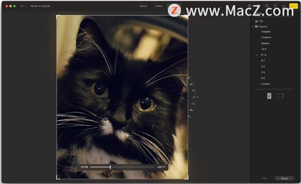Click the straighten dial at 0 mark
Viewport: 301px width, 184px height.
pos(194,97)
